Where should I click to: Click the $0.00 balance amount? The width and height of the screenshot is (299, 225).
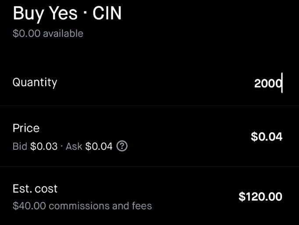pos(26,34)
